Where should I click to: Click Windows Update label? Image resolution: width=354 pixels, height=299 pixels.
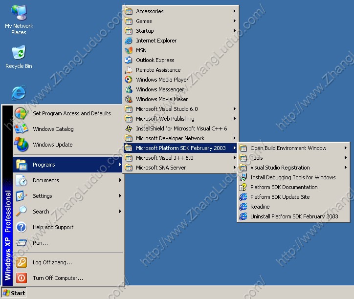(x=53, y=145)
